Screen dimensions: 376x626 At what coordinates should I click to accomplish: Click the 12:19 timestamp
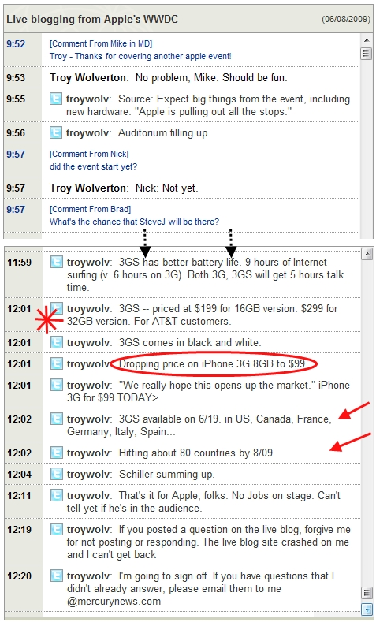19,529
